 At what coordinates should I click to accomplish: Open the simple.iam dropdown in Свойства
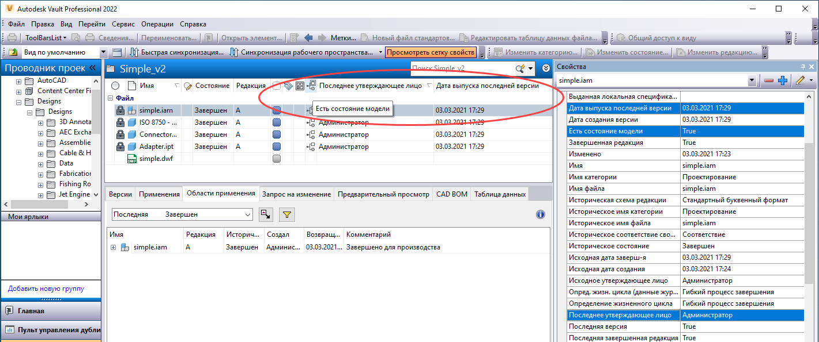point(752,80)
